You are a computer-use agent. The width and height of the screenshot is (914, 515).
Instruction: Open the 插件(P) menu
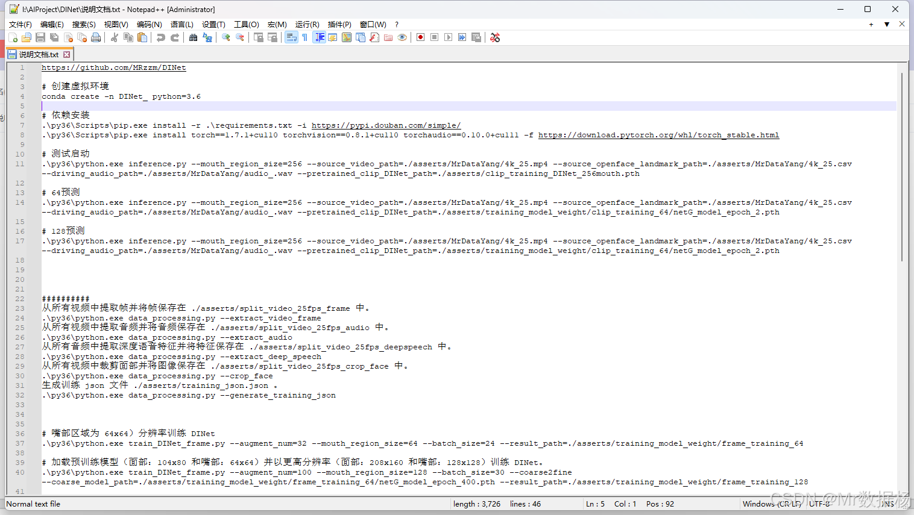click(339, 24)
